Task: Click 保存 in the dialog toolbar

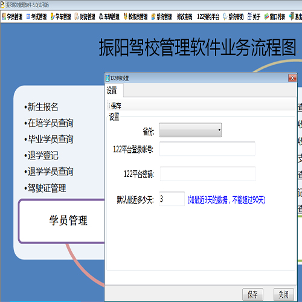Action: 116,106
